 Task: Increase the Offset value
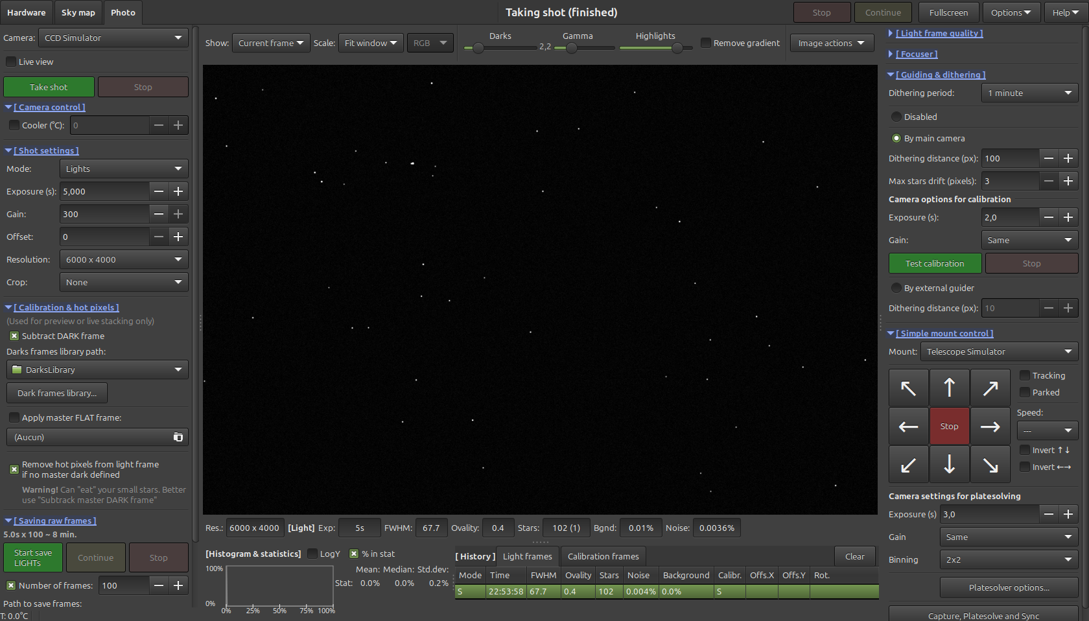tap(178, 237)
